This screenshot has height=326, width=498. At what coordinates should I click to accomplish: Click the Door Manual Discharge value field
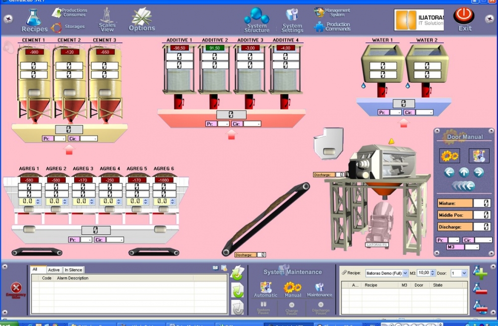[482, 227]
